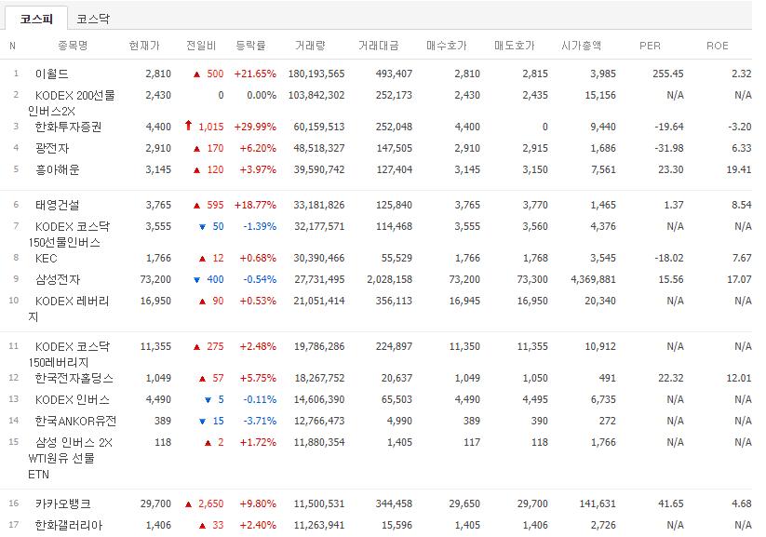Screen dimensions: 766x537
Task: Open the 흥아해운 stock link
Action: point(57,169)
